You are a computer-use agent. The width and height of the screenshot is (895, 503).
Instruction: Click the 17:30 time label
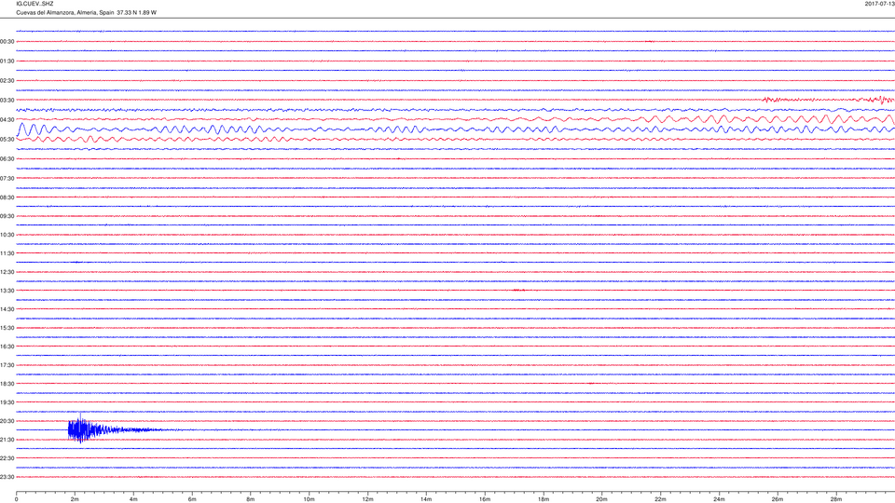(x=7, y=365)
